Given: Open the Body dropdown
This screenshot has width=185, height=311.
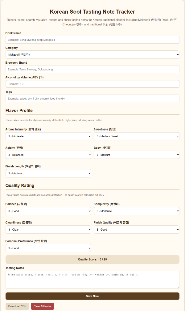Looking at the screenshot, I should point(137,155).
